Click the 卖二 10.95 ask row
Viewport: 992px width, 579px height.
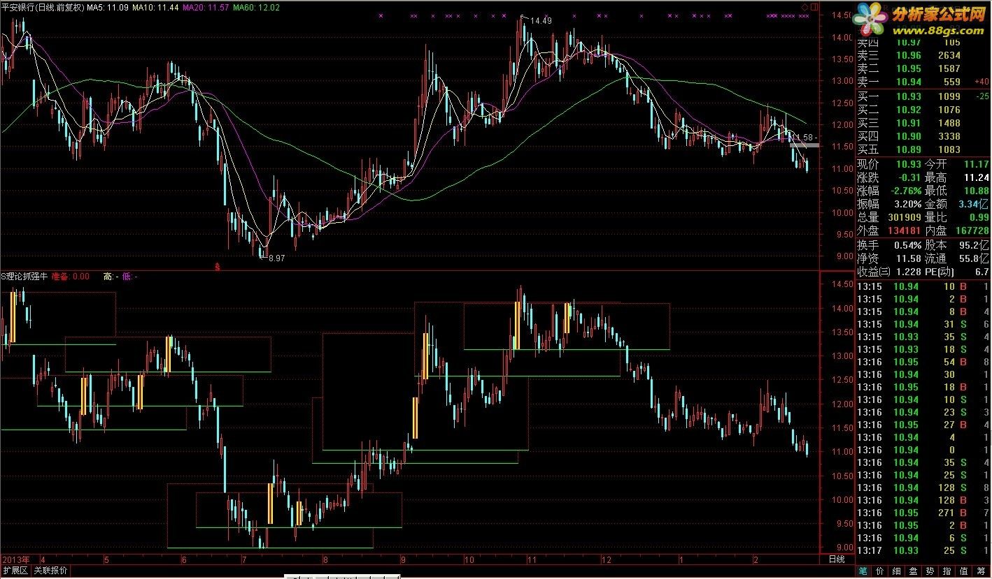923,69
